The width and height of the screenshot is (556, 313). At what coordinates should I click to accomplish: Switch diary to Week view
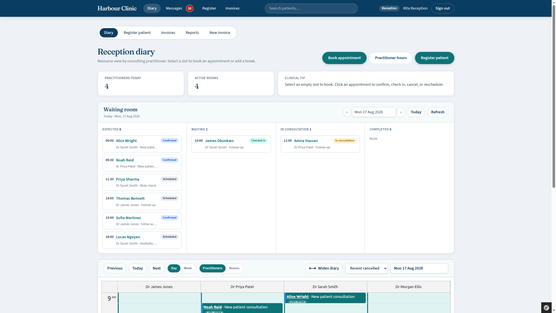point(188,268)
